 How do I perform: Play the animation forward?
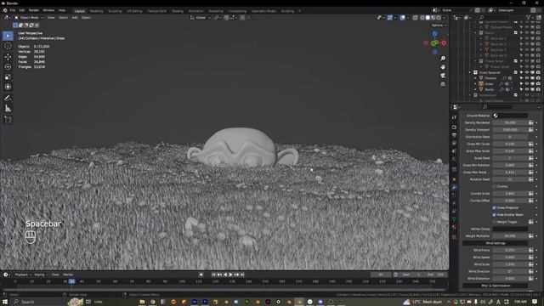(x=230, y=275)
